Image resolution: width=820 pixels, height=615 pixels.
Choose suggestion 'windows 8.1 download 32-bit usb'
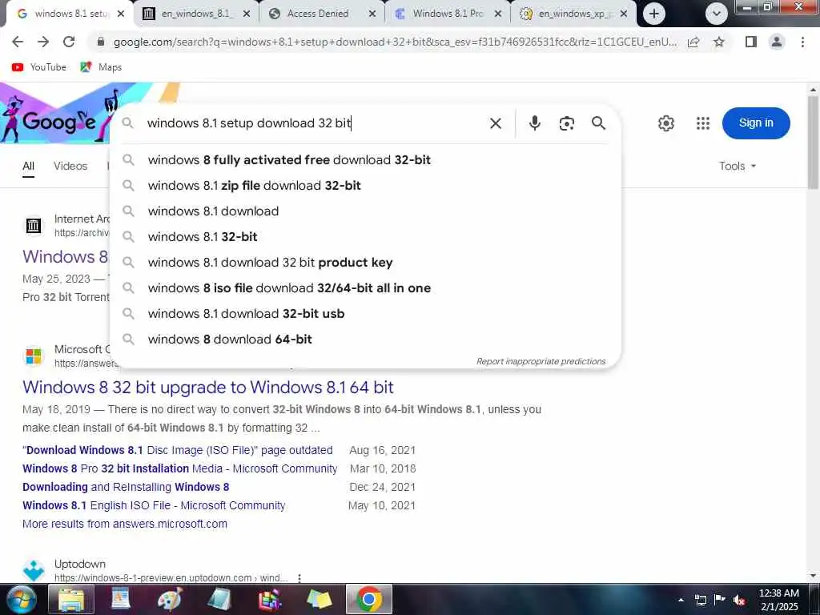tap(366, 314)
